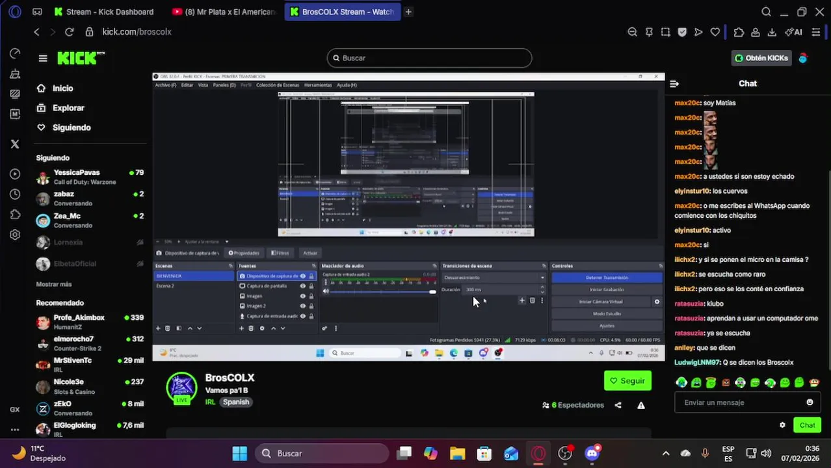Click the Kick search box
The height and width of the screenshot is (468, 831).
(429, 58)
